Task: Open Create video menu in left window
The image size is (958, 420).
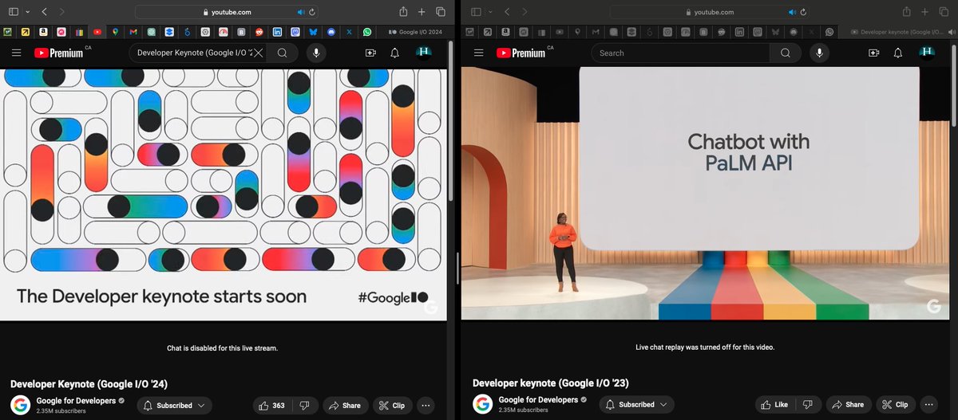Action: [370, 53]
